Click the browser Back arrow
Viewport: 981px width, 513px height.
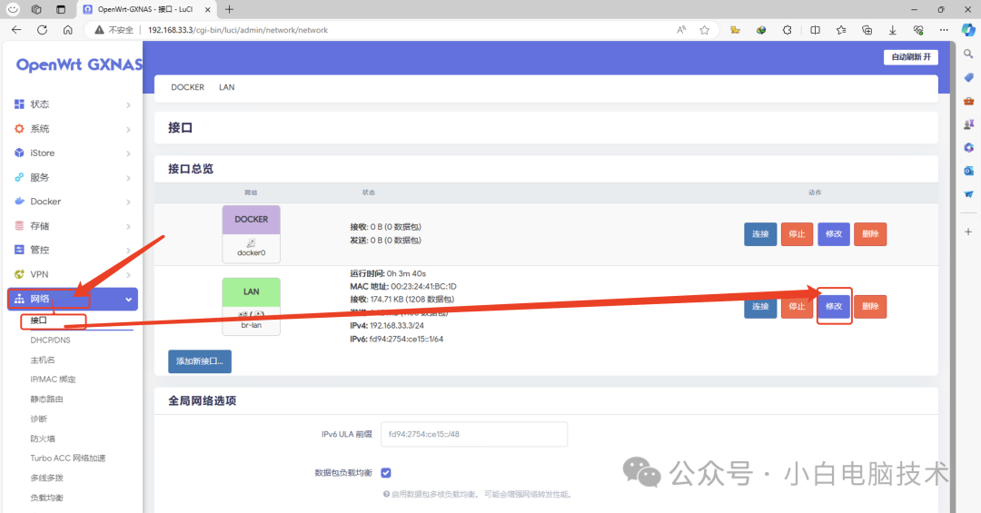[x=16, y=29]
